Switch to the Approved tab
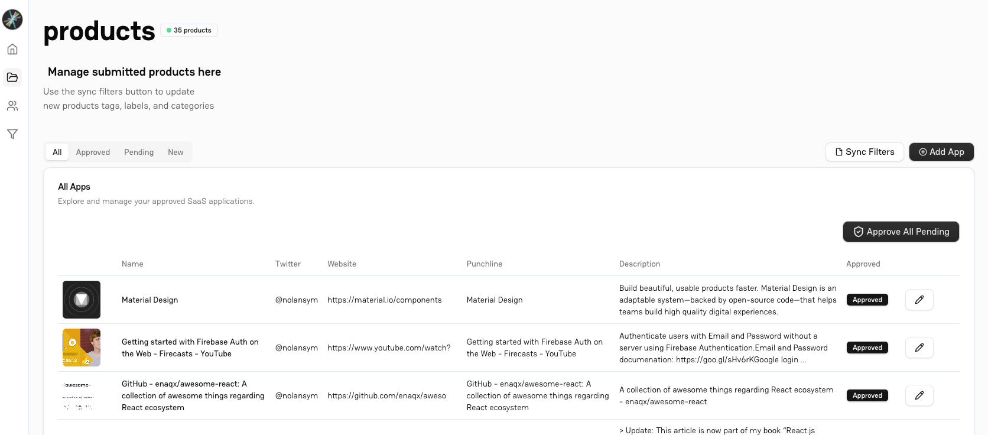 click(x=93, y=152)
